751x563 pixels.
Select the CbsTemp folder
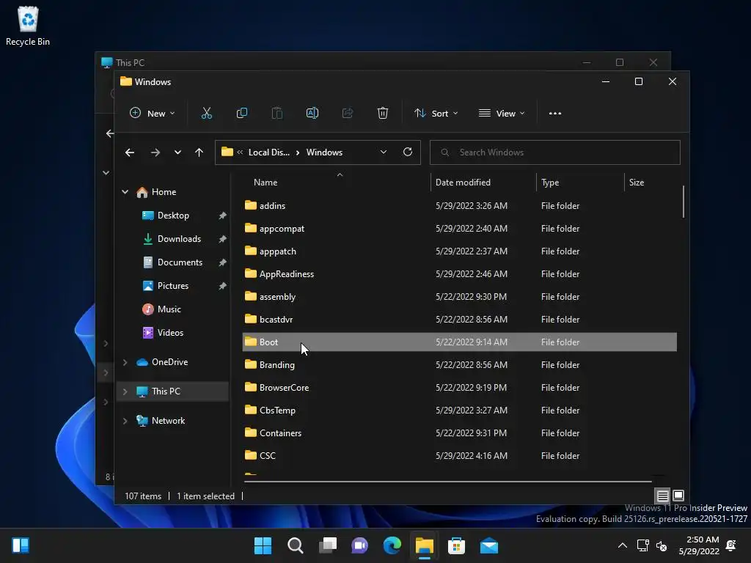[x=459, y=411]
